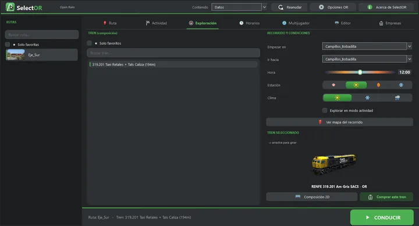Screen dimensions: 419x226
Task: Select winter season snowflake icon
Action: click(401, 85)
